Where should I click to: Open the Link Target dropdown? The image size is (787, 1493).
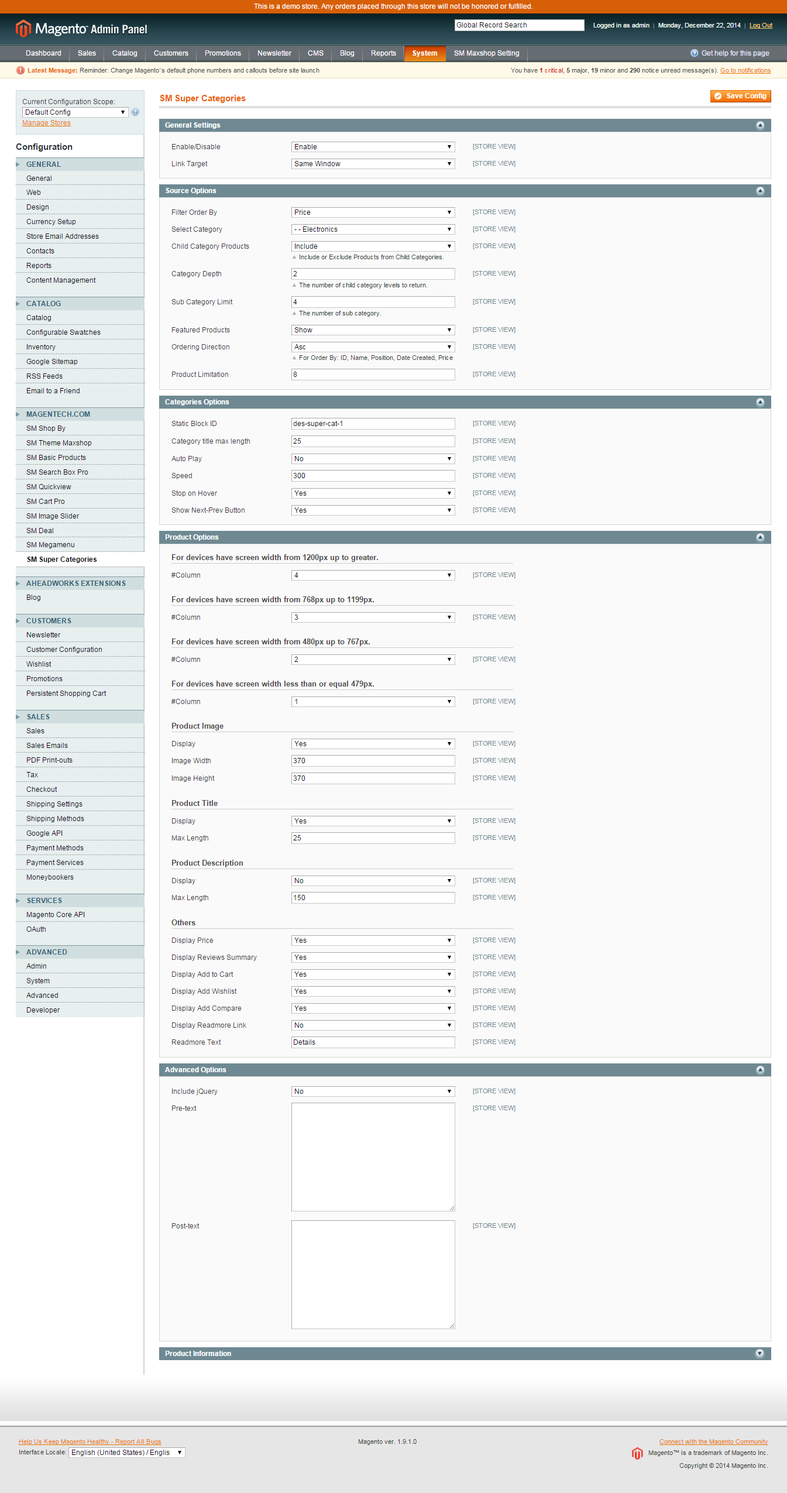(x=373, y=164)
